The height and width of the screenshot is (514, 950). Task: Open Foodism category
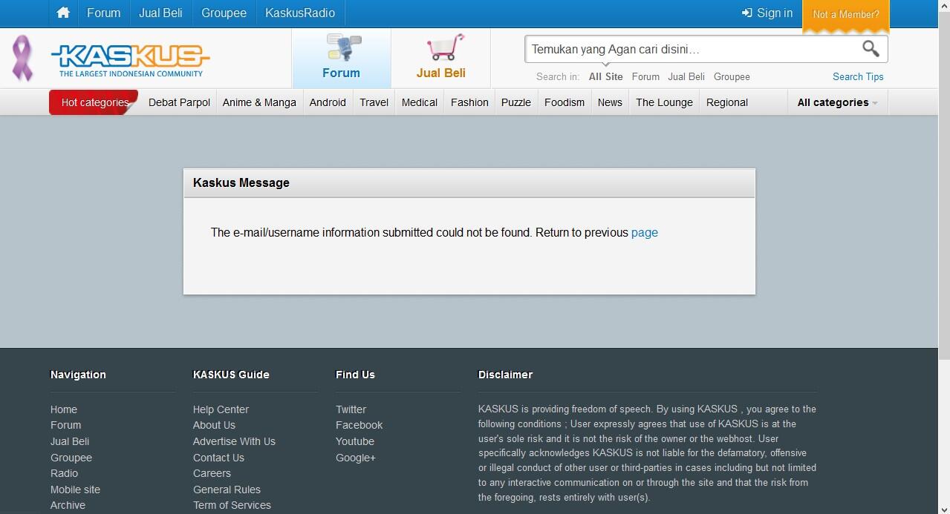pyautogui.click(x=565, y=102)
